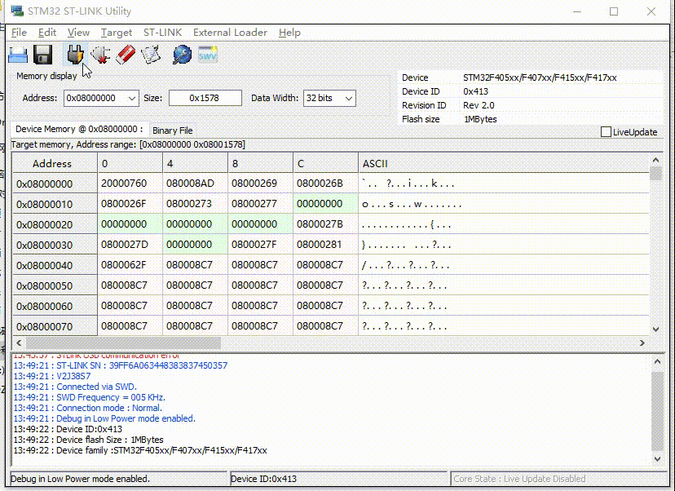
Task: Open the Target menu
Action: point(117,33)
